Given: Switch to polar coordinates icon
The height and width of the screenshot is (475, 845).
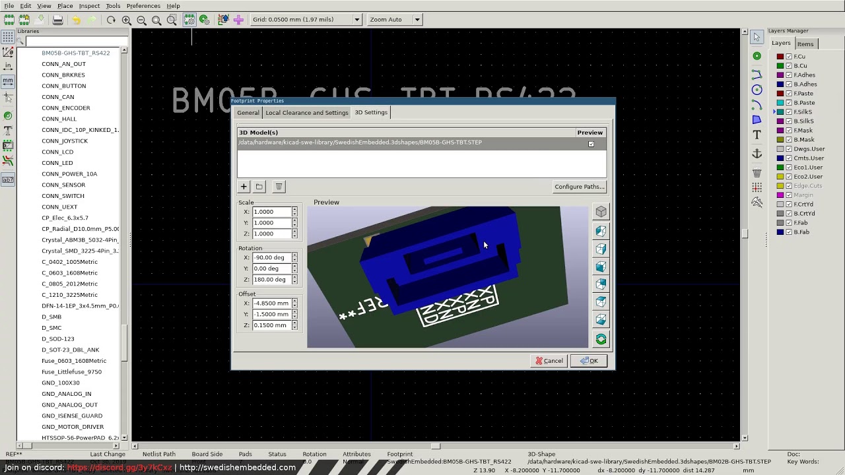Looking at the screenshot, I should click(8, 51).
